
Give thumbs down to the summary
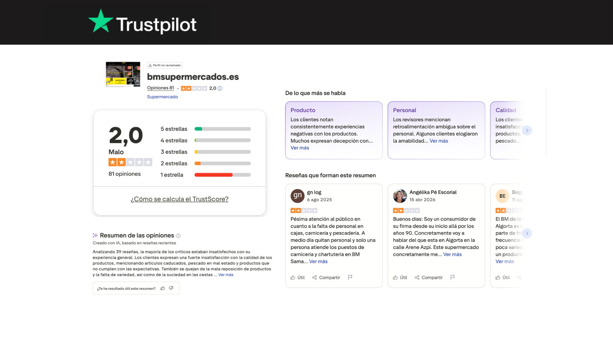click(171, 288)
